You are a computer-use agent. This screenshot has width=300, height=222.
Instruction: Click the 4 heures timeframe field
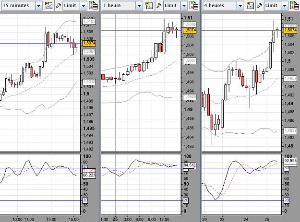tap(220, 6)
